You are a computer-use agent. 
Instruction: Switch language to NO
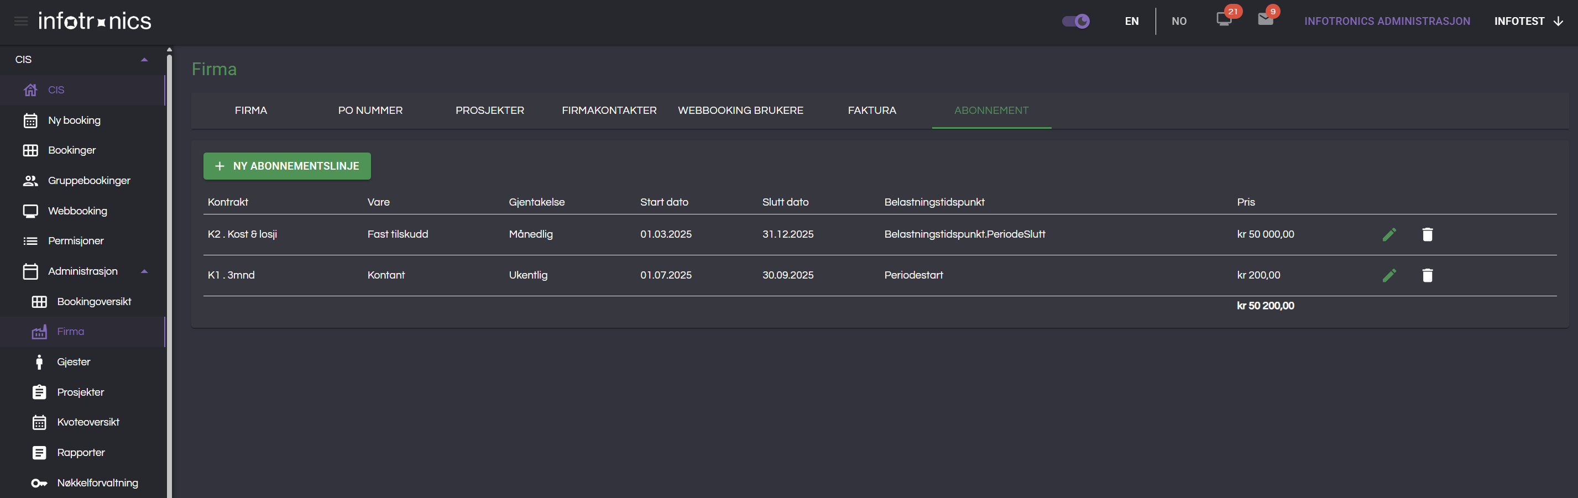(x=1179, y=22)
